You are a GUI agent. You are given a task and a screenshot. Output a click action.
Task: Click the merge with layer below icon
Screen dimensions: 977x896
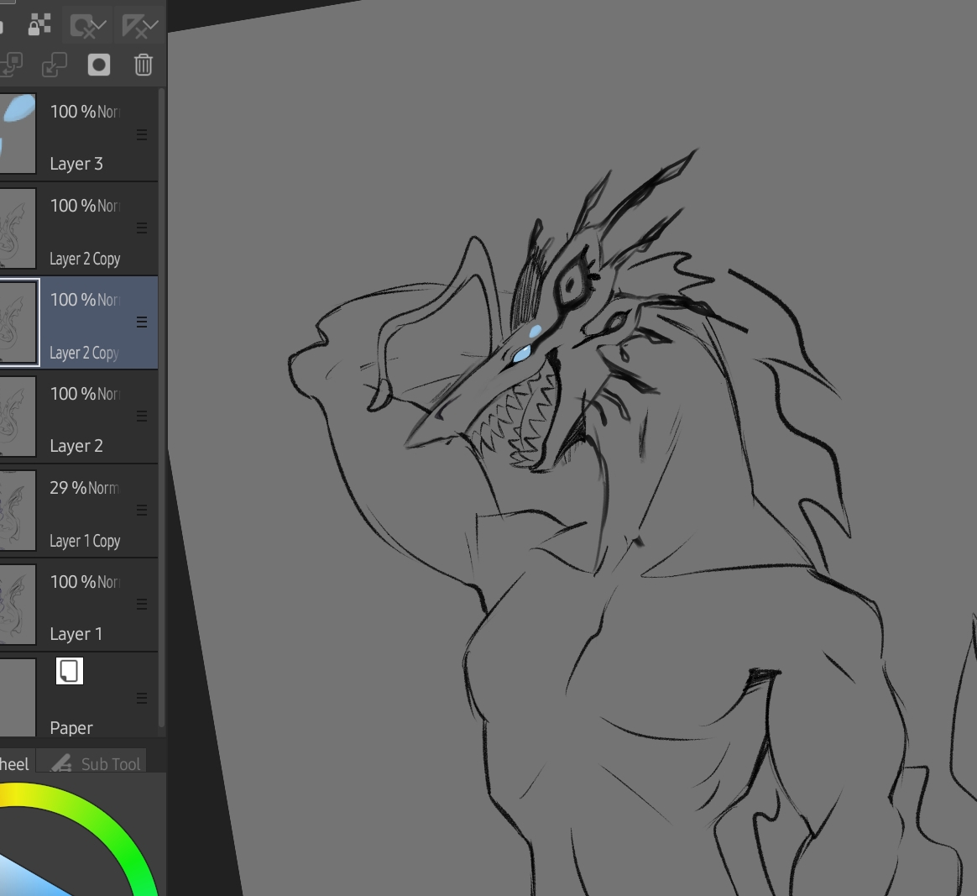[x=55, y=65]
